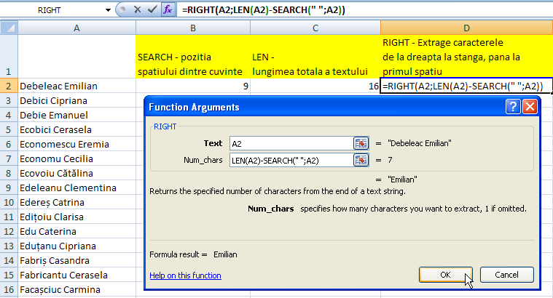Select row 14 header
Viewport: 553px width, 298px height.
point(9,260)
